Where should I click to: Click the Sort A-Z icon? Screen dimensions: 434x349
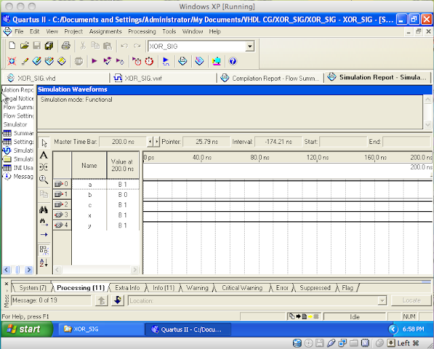pyautogui.click(x=44, y=263)
